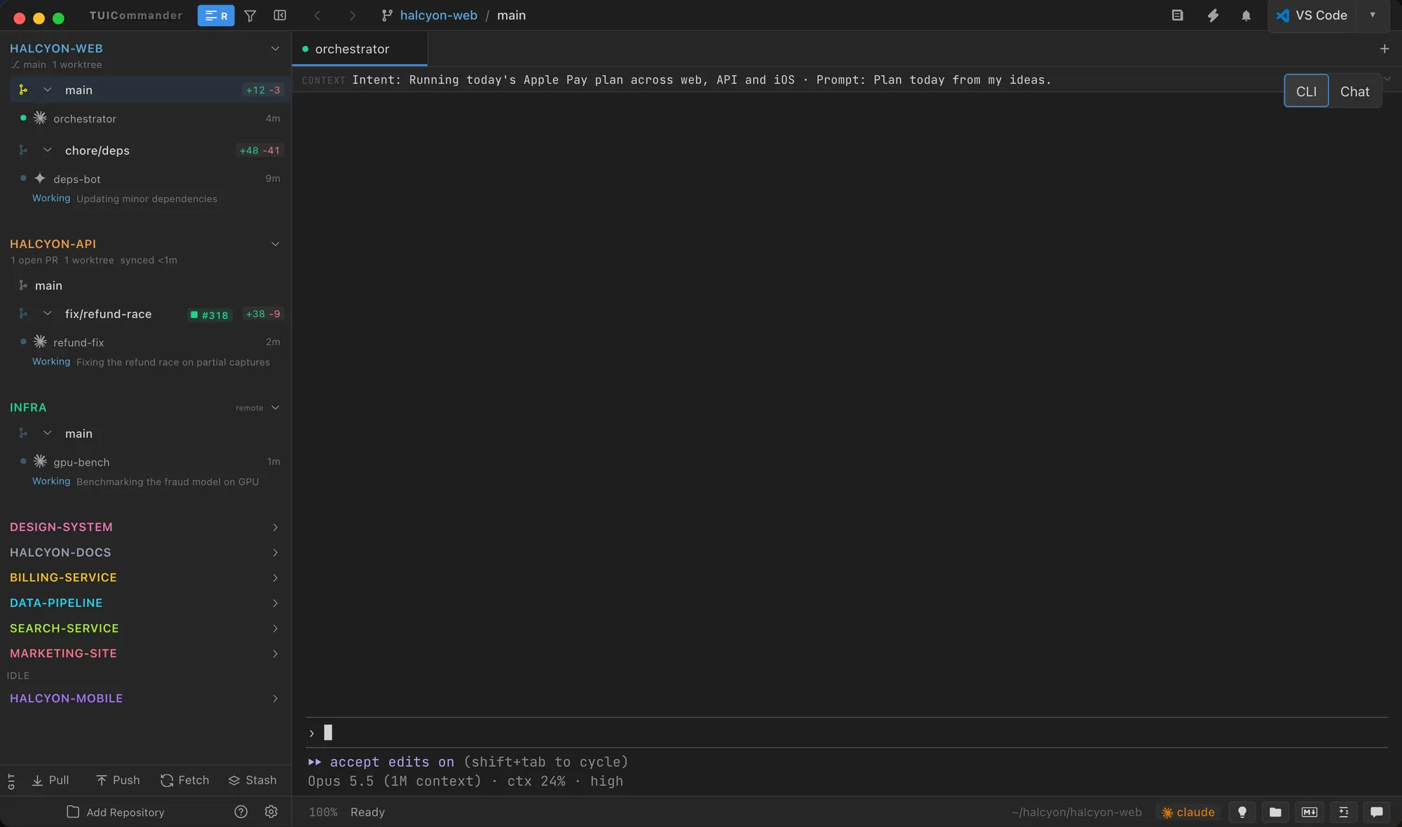Open the chat bubble icon in status bar
The height and width of the screenshot is (827, 1402).
(1377, 812)
